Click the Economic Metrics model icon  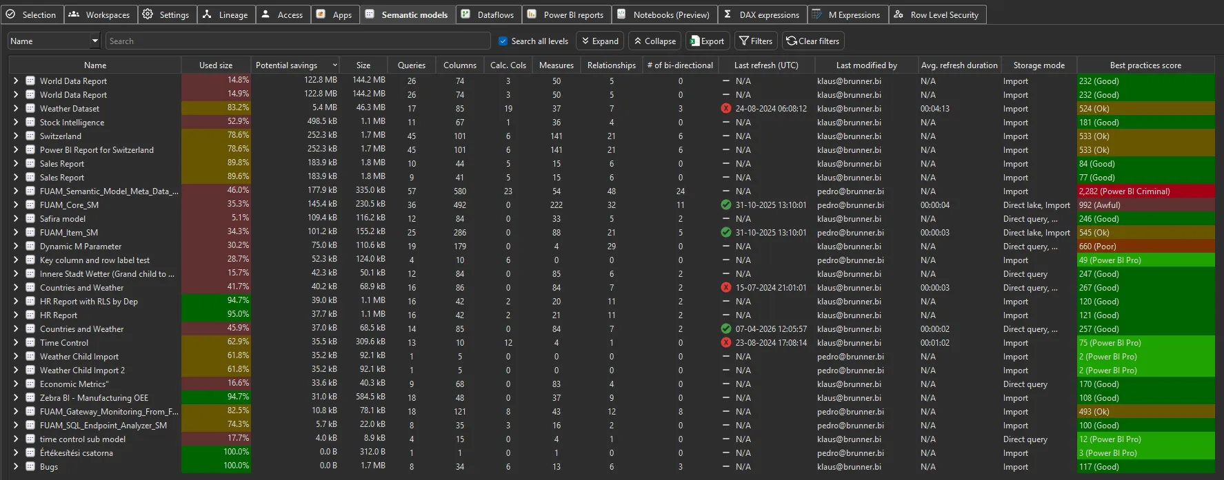pos(30,384)
